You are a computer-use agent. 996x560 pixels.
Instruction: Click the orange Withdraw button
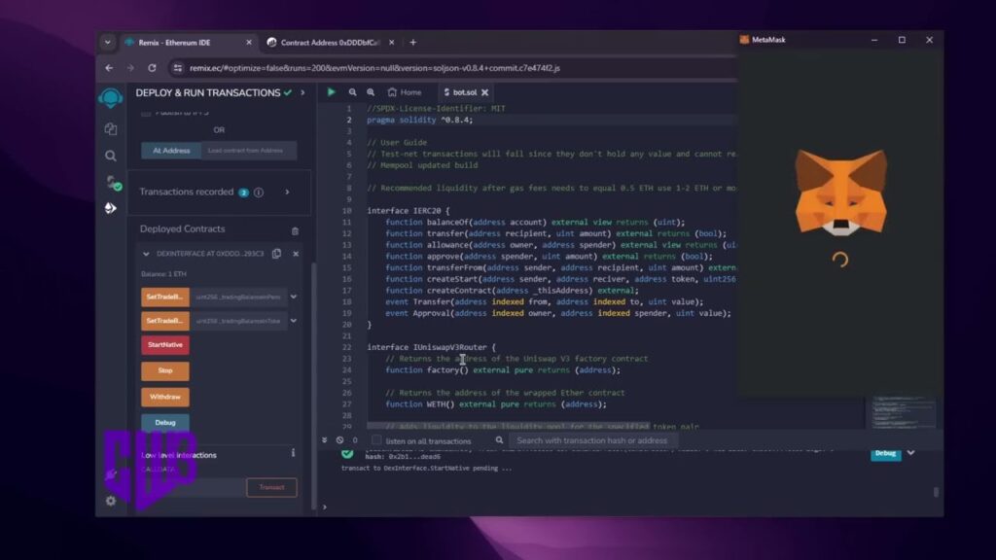pos(165,397)
